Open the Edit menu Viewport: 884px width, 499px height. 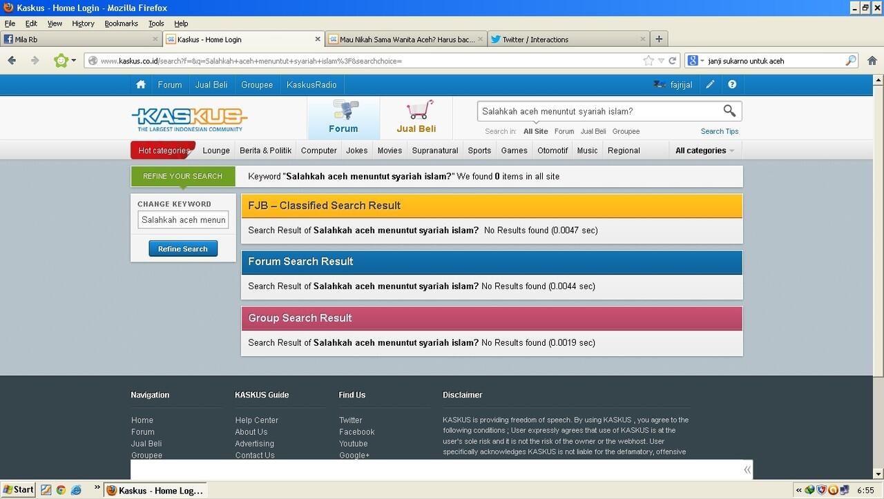(31, 23)
